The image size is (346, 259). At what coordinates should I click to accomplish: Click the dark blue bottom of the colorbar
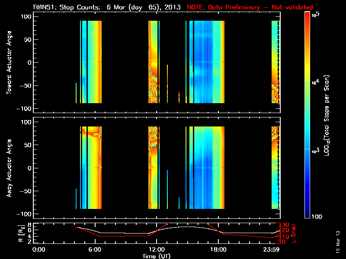pos(308,213)
